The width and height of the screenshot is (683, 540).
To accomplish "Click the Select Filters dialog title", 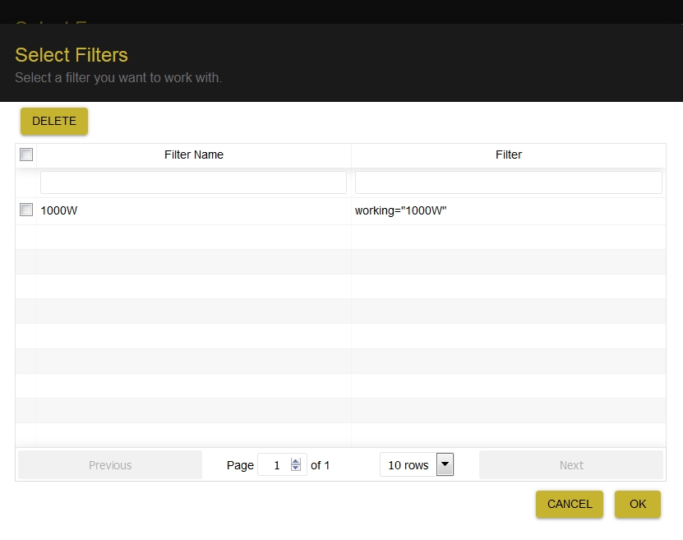I will tap(72, 55).
